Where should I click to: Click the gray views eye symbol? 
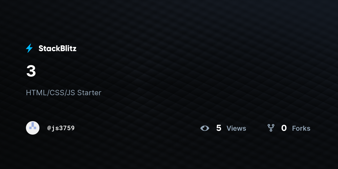tap(205, 128)
